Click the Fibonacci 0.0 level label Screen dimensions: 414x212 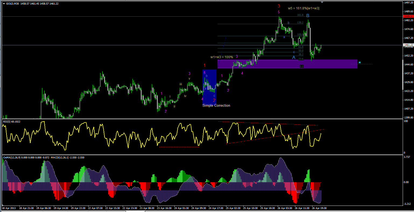302,66
